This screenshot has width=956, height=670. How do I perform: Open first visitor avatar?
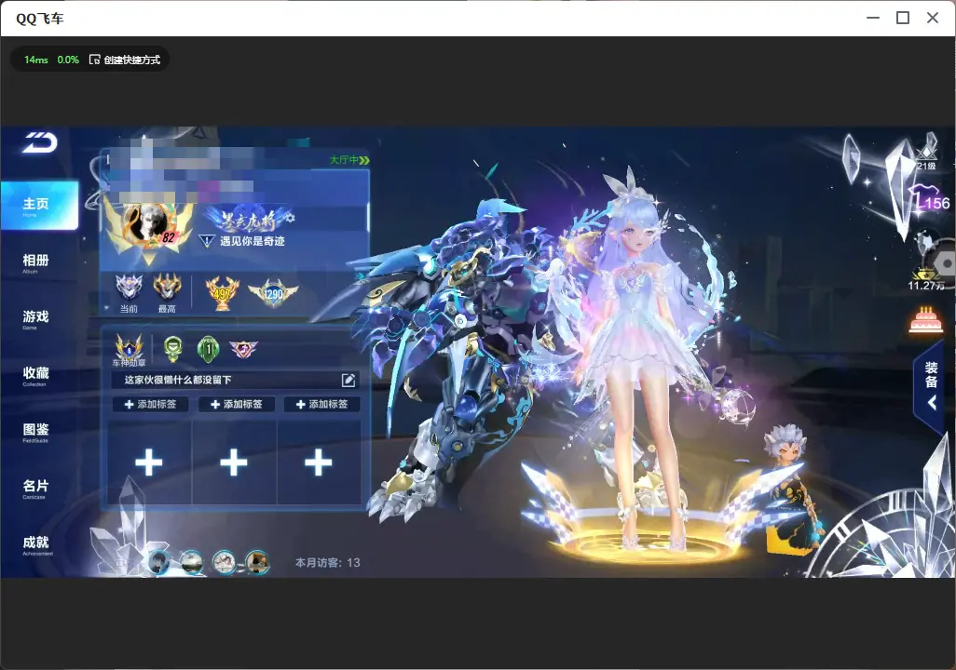(159, 561)
